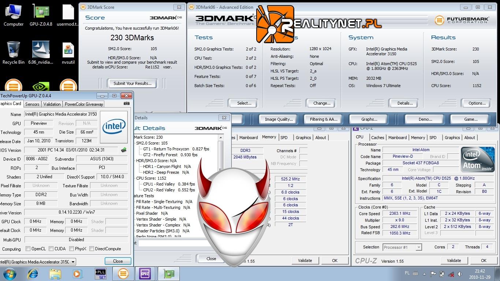Select CPU1 - Red Valley 0.384 fps row
Screen dimensions: 500x281
point(169,184)
